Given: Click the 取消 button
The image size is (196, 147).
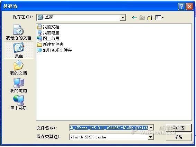Looking at the screenshot, I should click(x=179, y=137).
